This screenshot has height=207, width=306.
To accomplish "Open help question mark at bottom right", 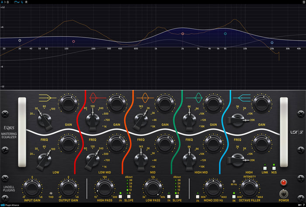I will tap(304, 205).
